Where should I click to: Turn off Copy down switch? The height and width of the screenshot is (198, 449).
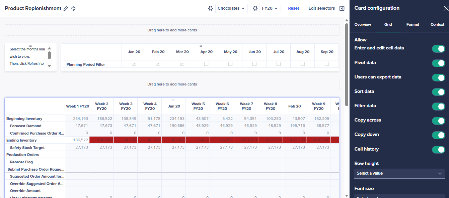point(438,135)
